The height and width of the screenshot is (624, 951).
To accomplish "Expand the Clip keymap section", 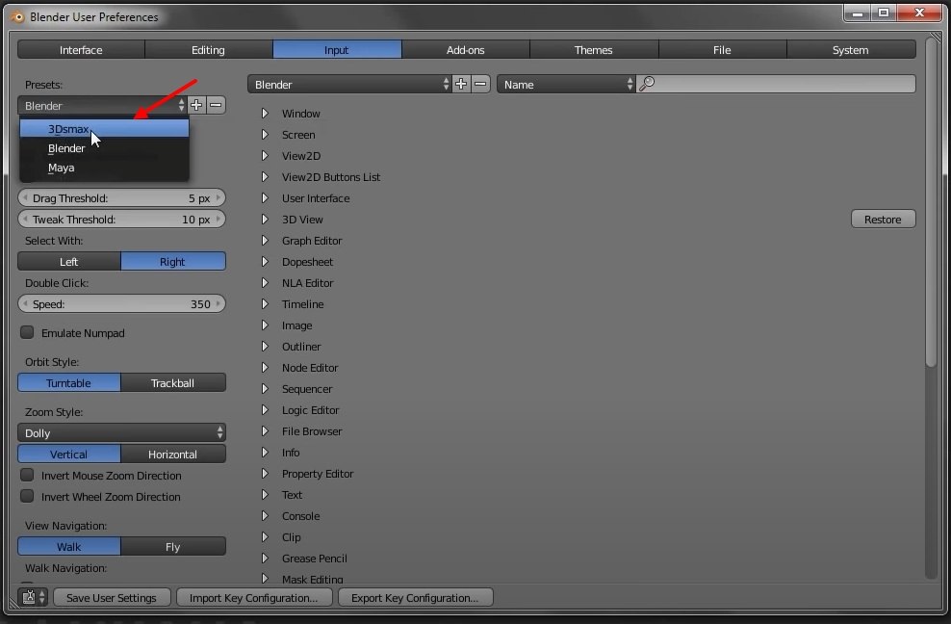I will (x=265, y=537).
